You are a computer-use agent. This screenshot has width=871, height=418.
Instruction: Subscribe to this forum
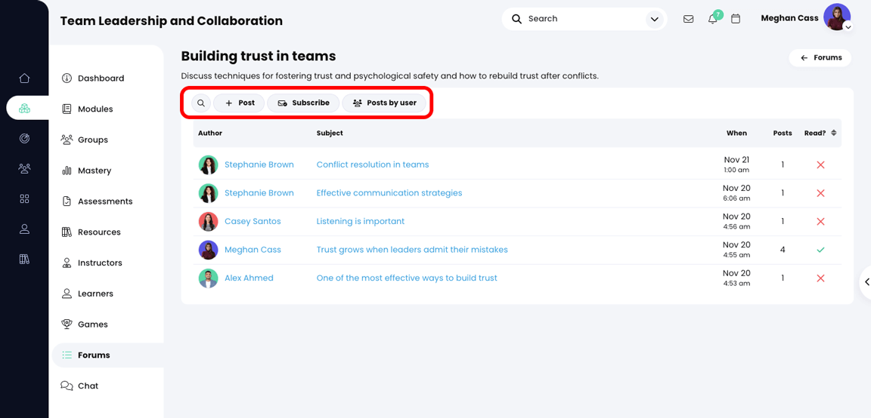pos(303,103)
